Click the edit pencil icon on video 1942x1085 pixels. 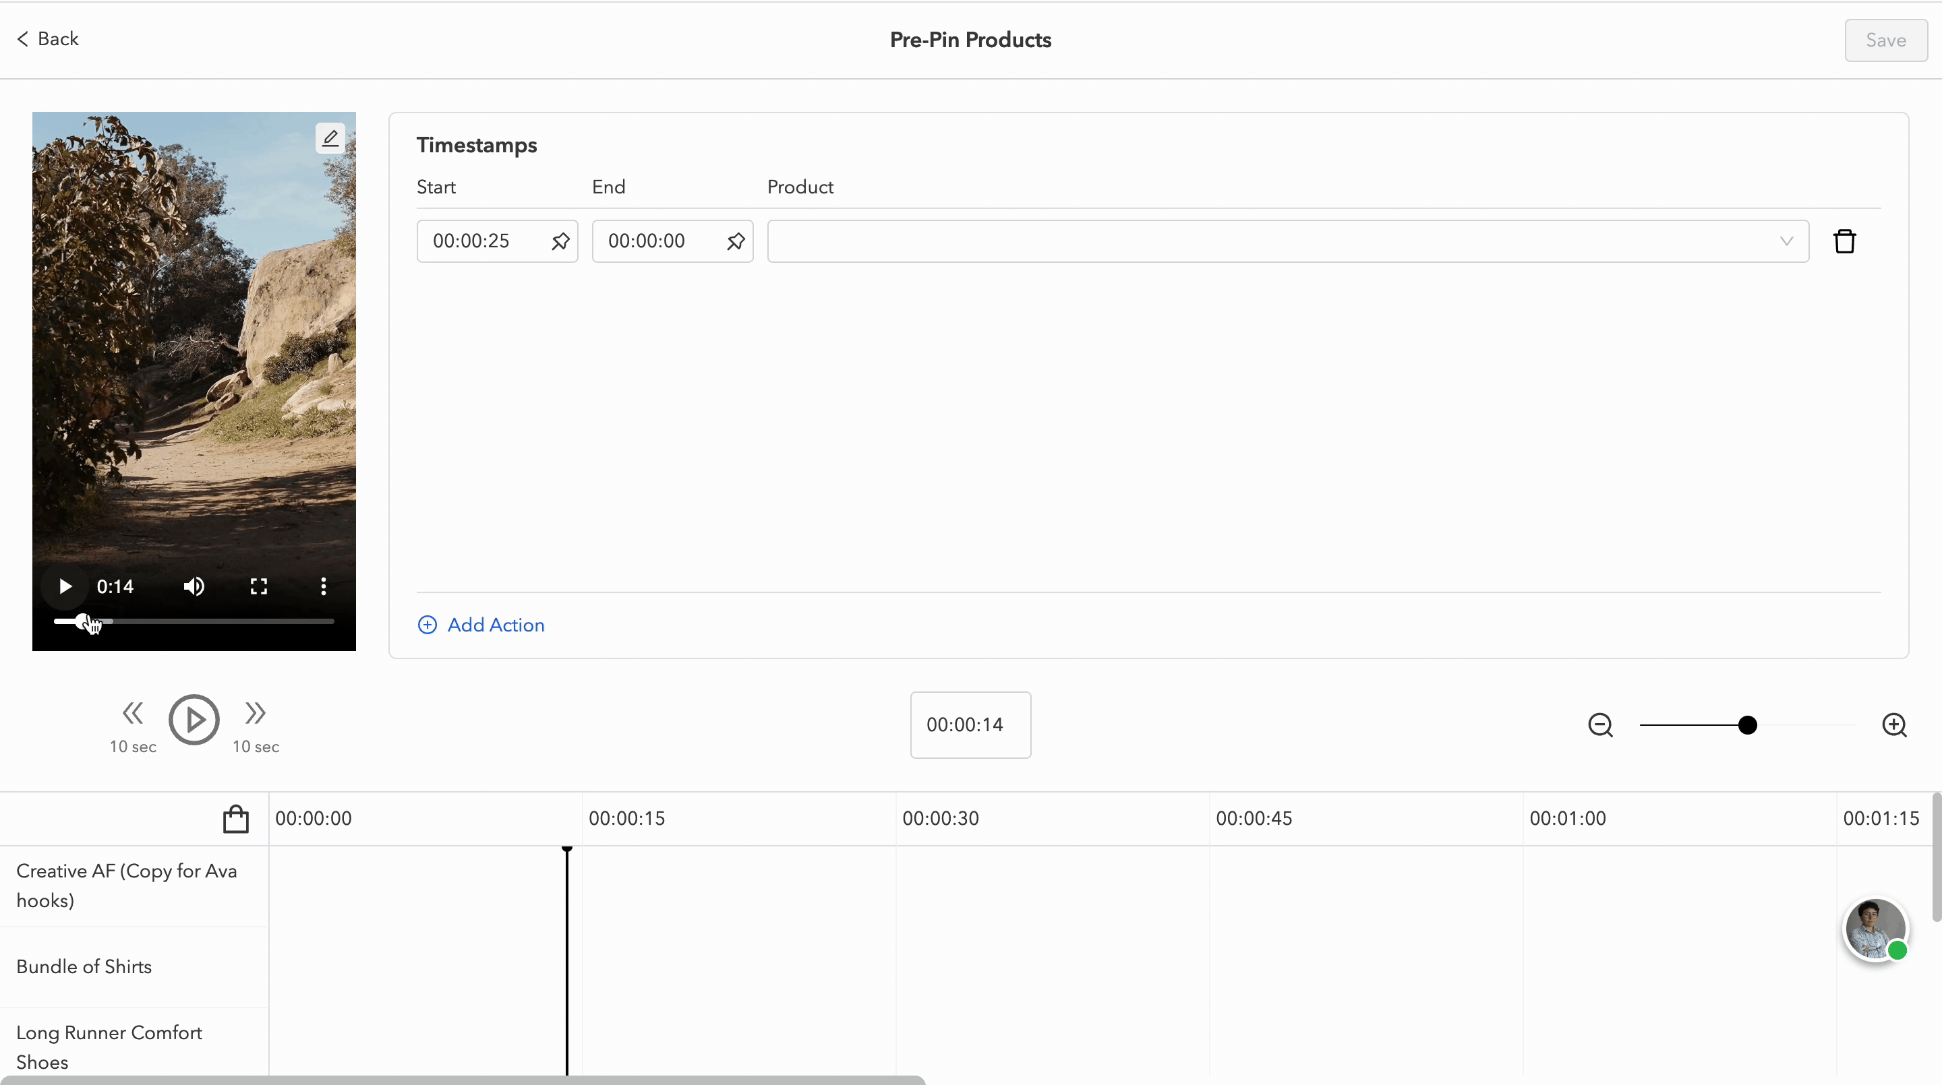click(330, 138)
